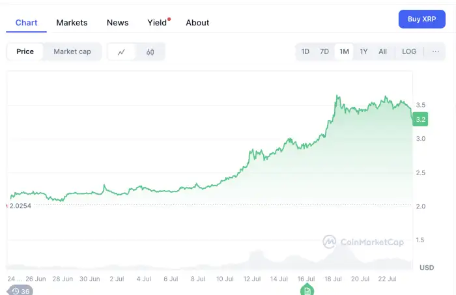
Task: Click the CoinMarketCap watermark logo
Action: [x=363, y=242]
